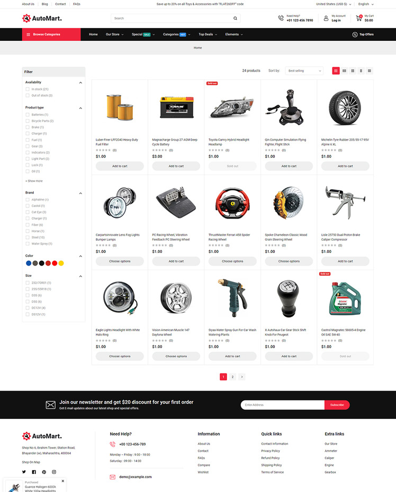Click the My Account user icon
Image resolution: width=396 pixels, height=492 pixels.
tap(326, 18)
